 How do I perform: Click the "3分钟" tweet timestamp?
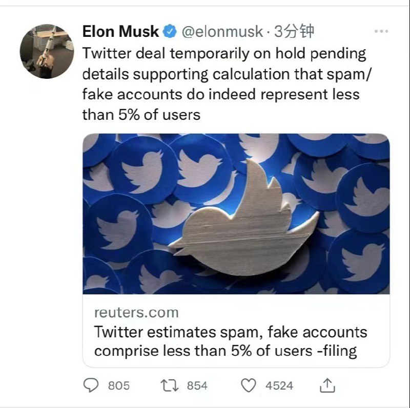(x=294, y=32)
